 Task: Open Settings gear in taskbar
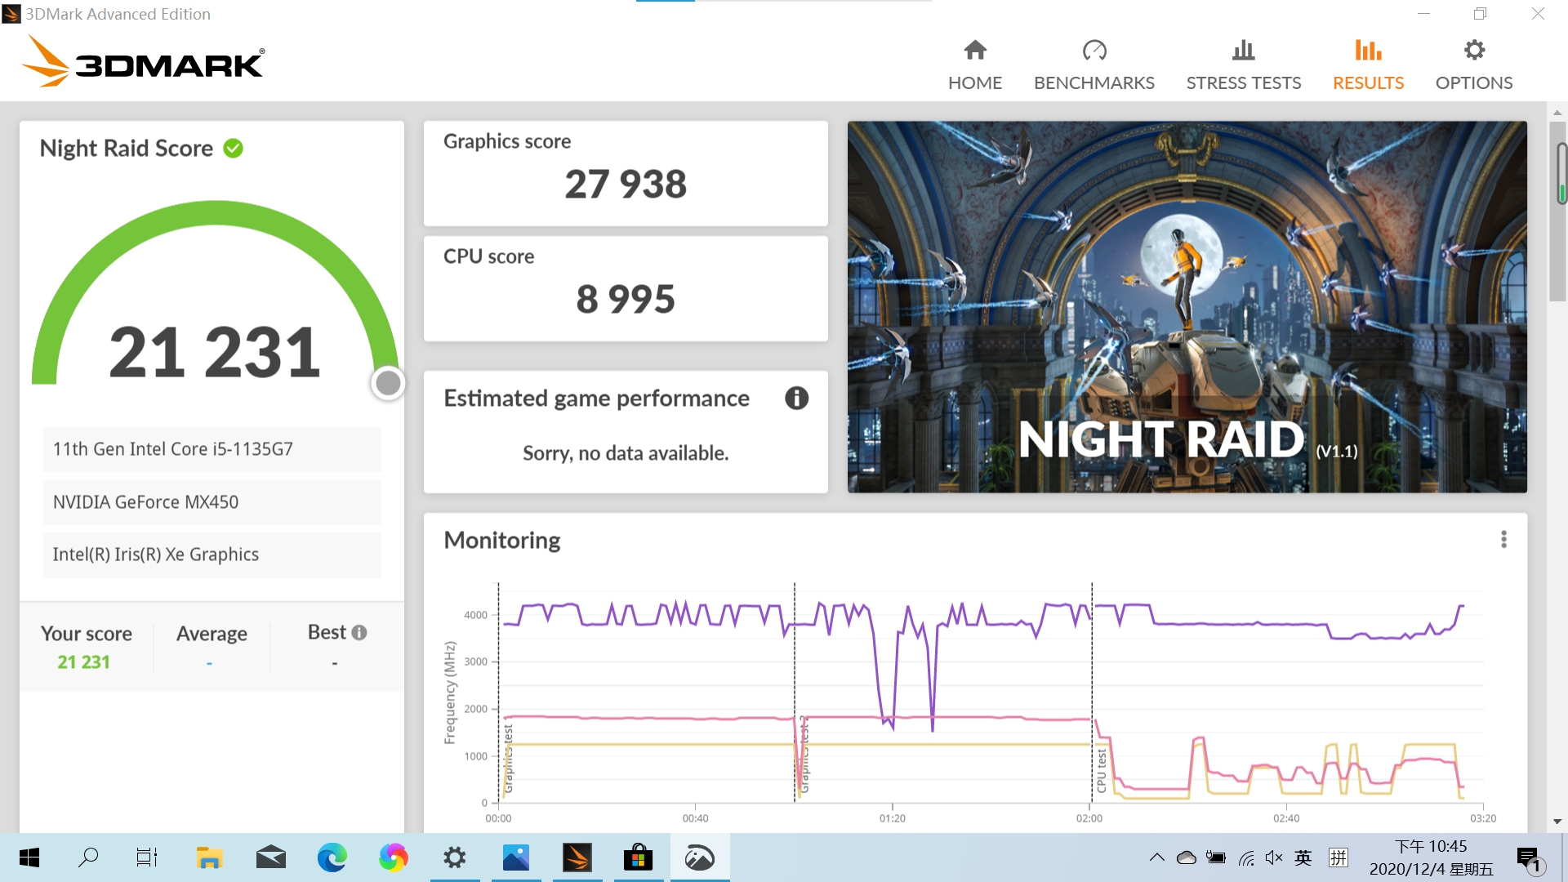(454, 857)
